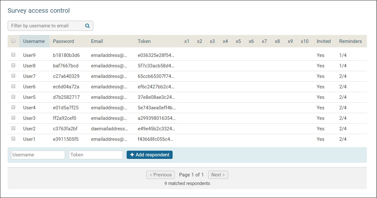
Task: Click User9's reminders value 1/4
Action: 343,55
